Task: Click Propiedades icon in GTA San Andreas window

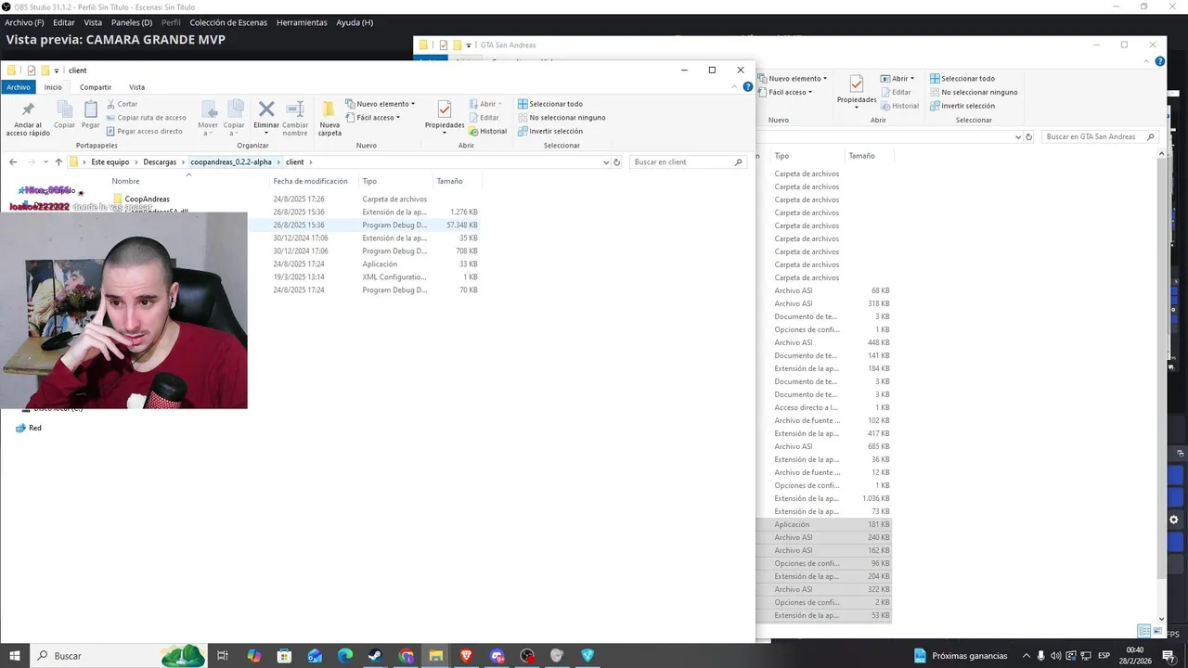Action: coord(856,83)
